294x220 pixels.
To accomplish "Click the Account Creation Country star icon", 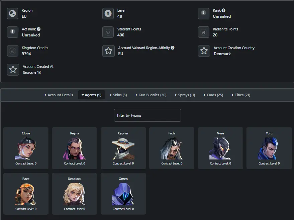I will [x=204, y=51].
